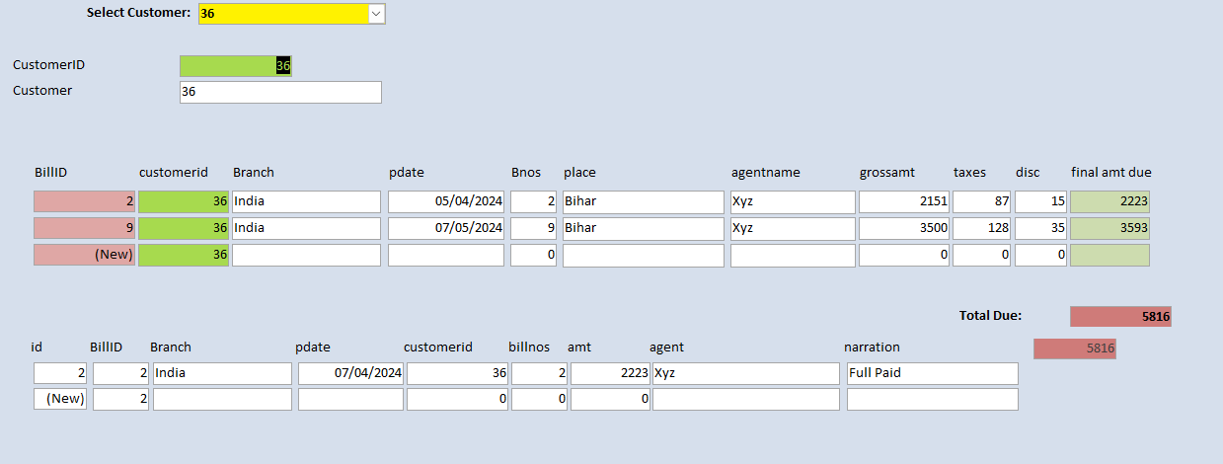Screen dimensions: 1223x464
Task: Select the disc field showing 15
Action: click(1041, 202)
